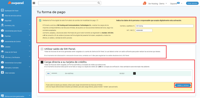The width and height of the screenshot is (200, 98).
Task: Click the NIF / NIE input field
Action: click(144, 30)
